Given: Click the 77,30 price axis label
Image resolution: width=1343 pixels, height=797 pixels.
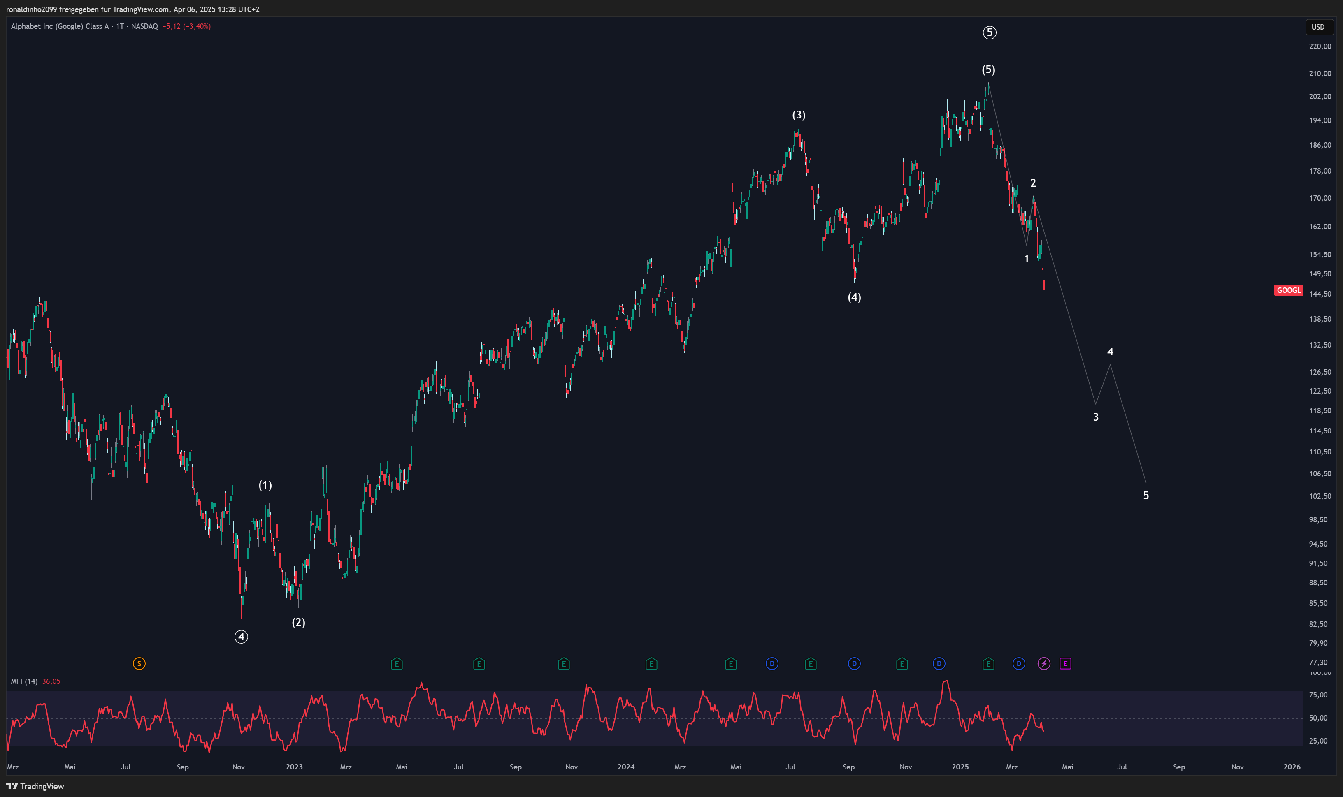Looking at the screenshot, I should click(x=1319, y=663).
